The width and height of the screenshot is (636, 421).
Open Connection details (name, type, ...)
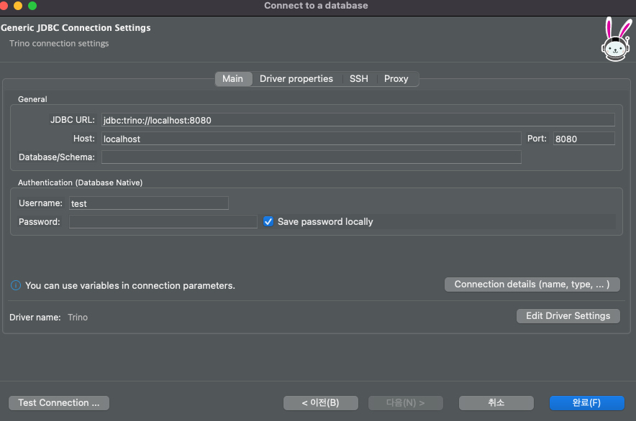(x=532, y=284)
